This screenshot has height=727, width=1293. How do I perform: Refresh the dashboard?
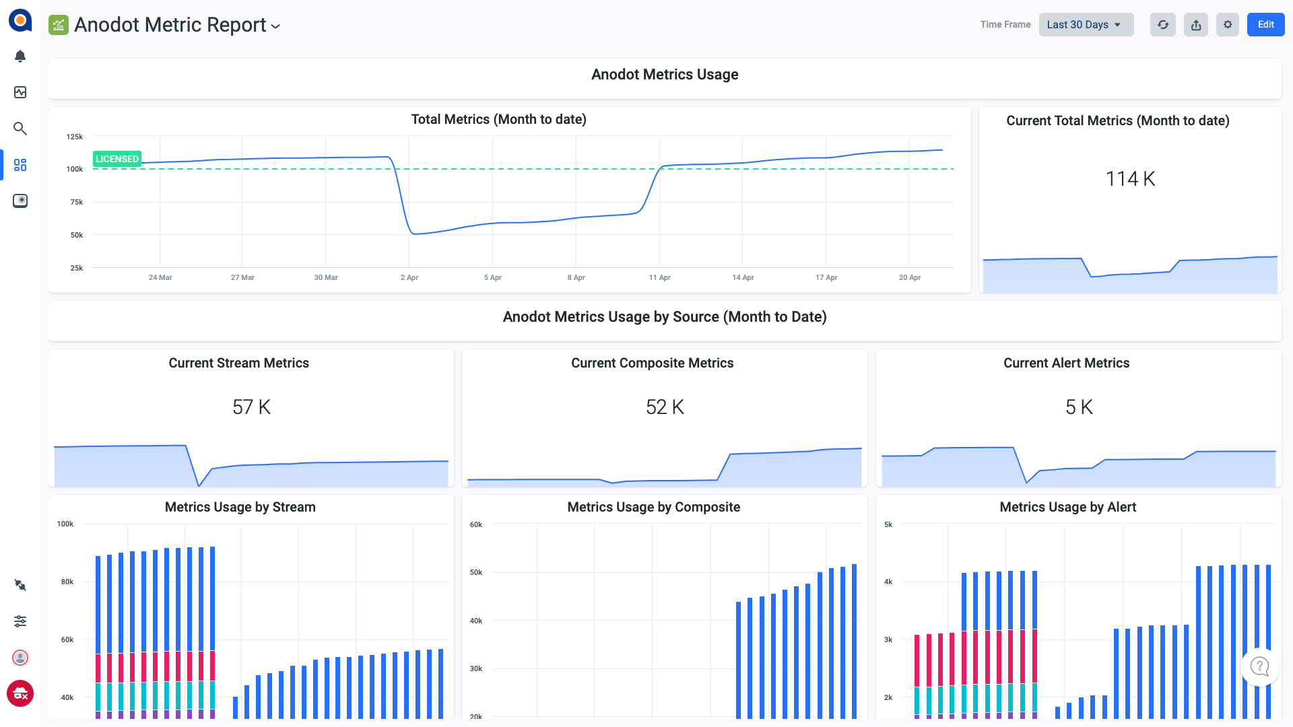point(1163,25)
